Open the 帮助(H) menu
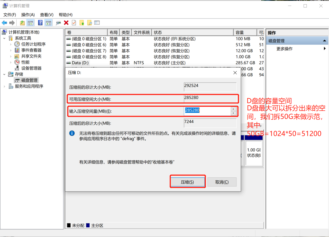Screen dimensions: 329x237 [66, 15]
